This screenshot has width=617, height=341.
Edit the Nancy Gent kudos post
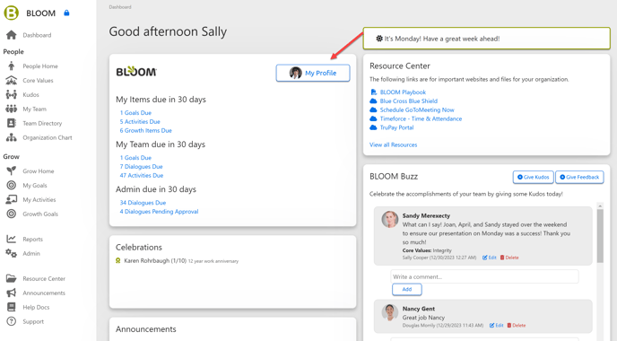(497, 325)
